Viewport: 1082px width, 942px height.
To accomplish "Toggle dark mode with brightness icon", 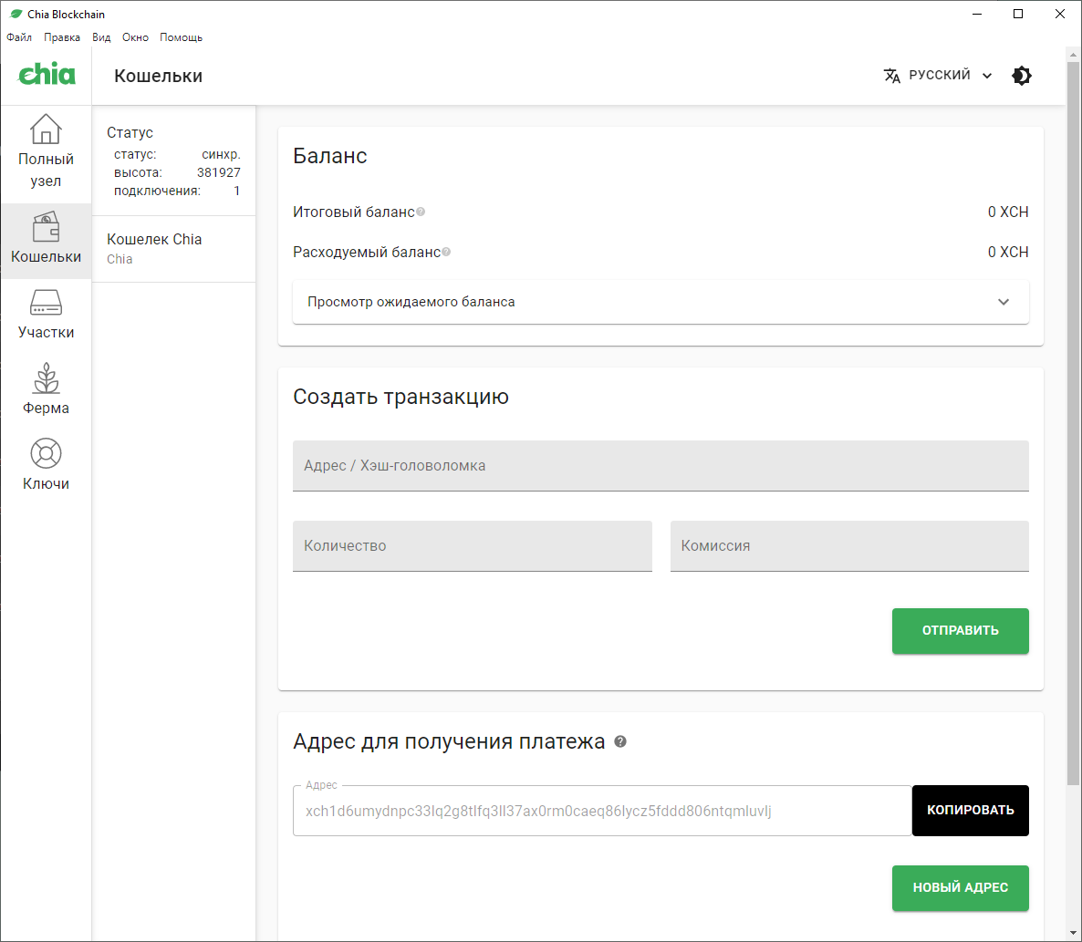I will coord(1021,75).
